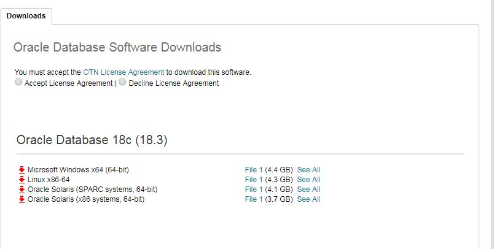Click the Microsoft Windows x64 (64-bit) label
Screen dimensions: 494x249
click(78, 170)
